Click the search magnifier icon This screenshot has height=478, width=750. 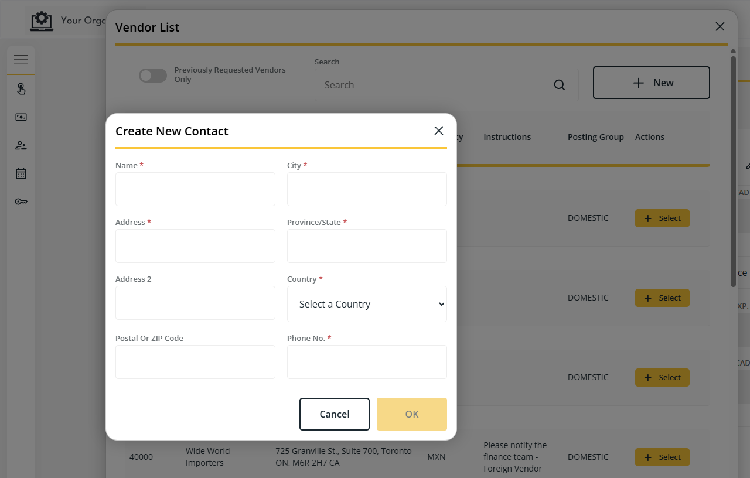560,85
